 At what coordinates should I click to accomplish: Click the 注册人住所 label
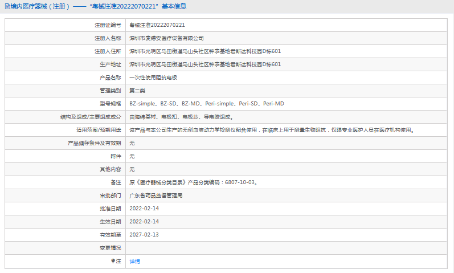108,51
